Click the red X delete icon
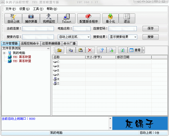169x136 pixels. (x=90, y=50)
